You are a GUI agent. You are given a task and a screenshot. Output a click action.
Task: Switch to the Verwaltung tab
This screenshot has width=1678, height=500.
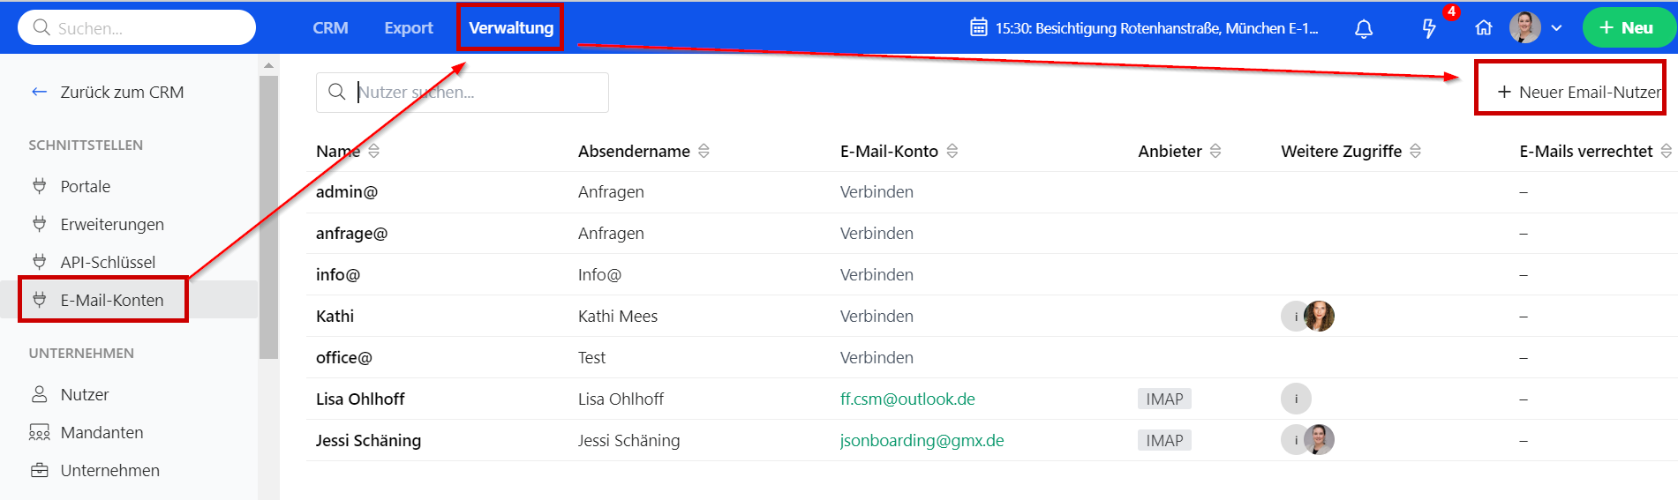511,27
